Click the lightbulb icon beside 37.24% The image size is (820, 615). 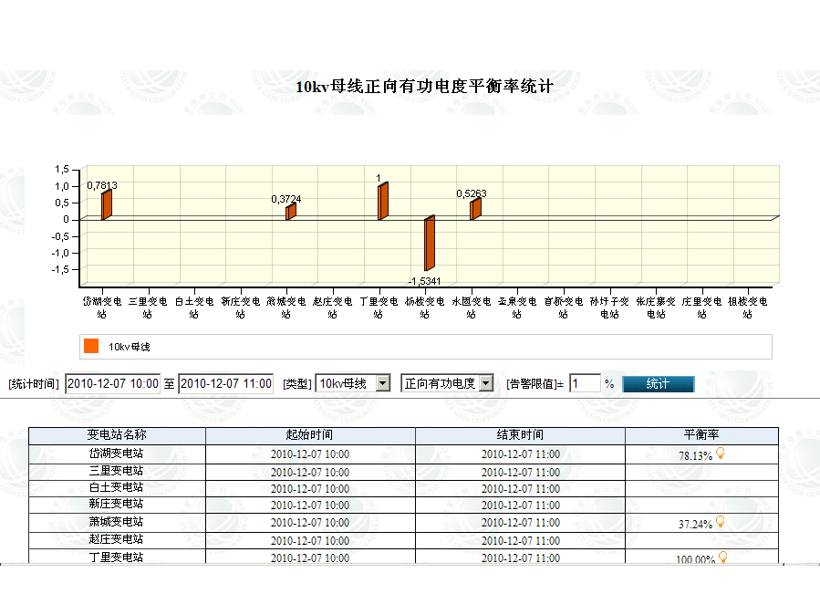click(x=720, y=521)
